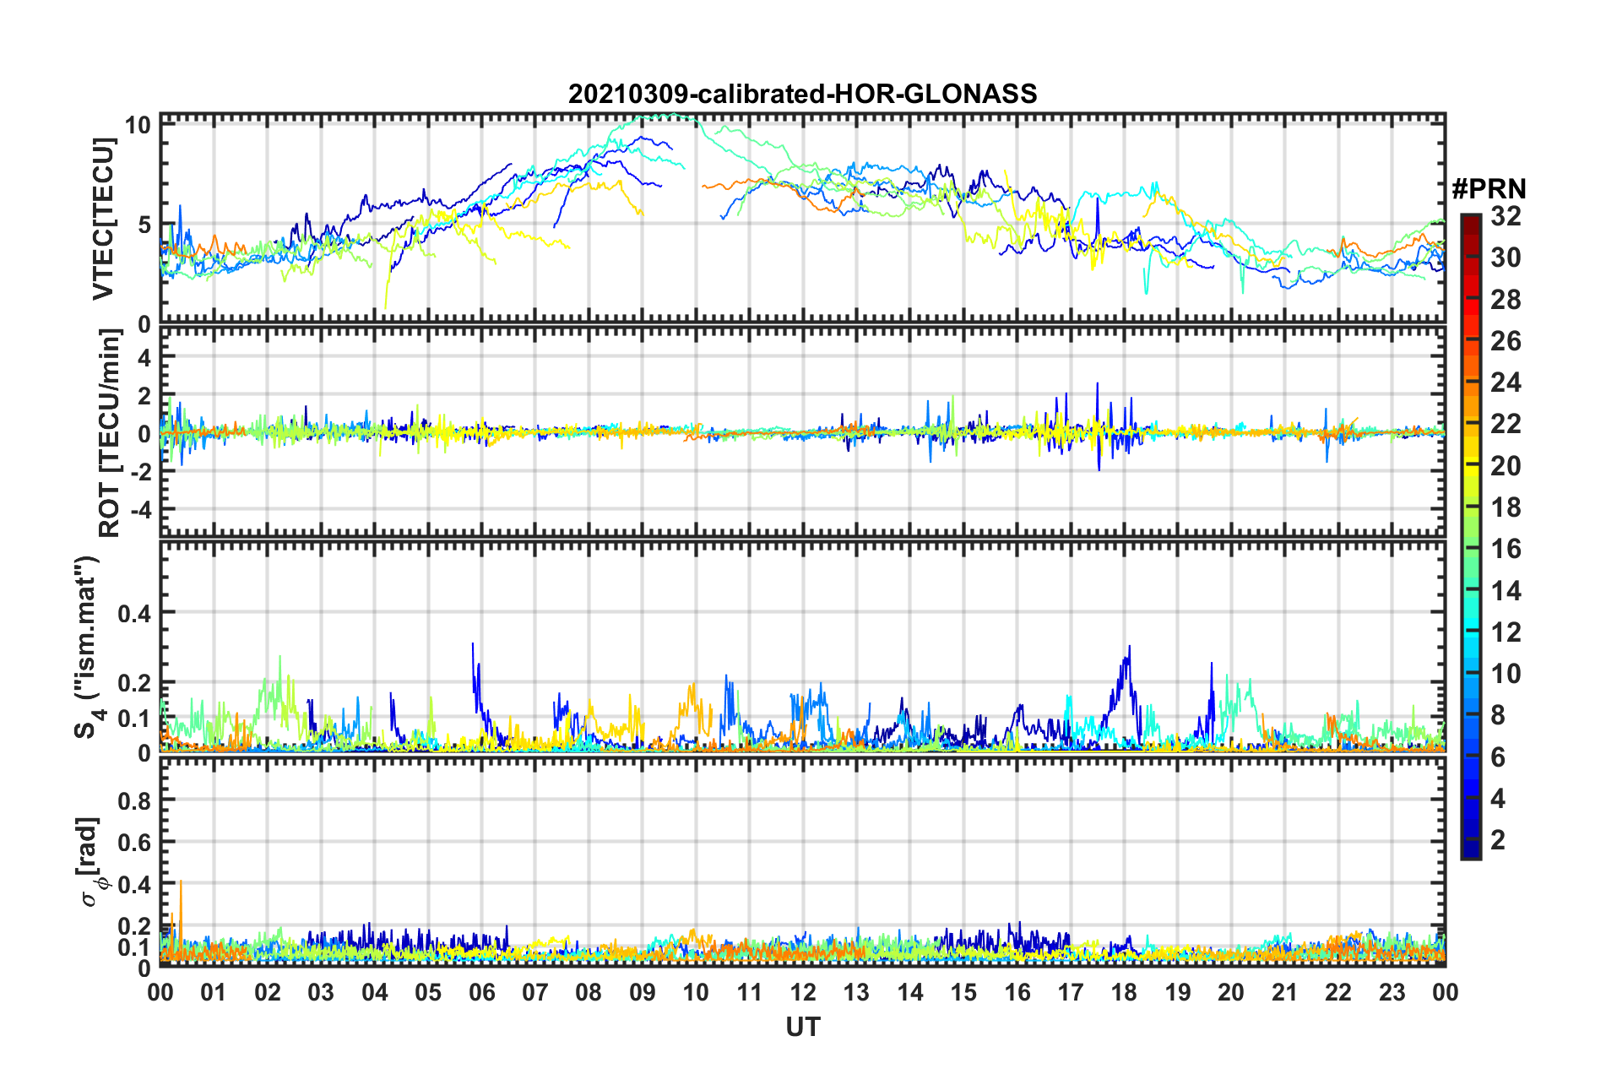Screen dimensions: 1606x1074
Task: Select x-axis hour tick 05
Action: [x=428, y=992]
